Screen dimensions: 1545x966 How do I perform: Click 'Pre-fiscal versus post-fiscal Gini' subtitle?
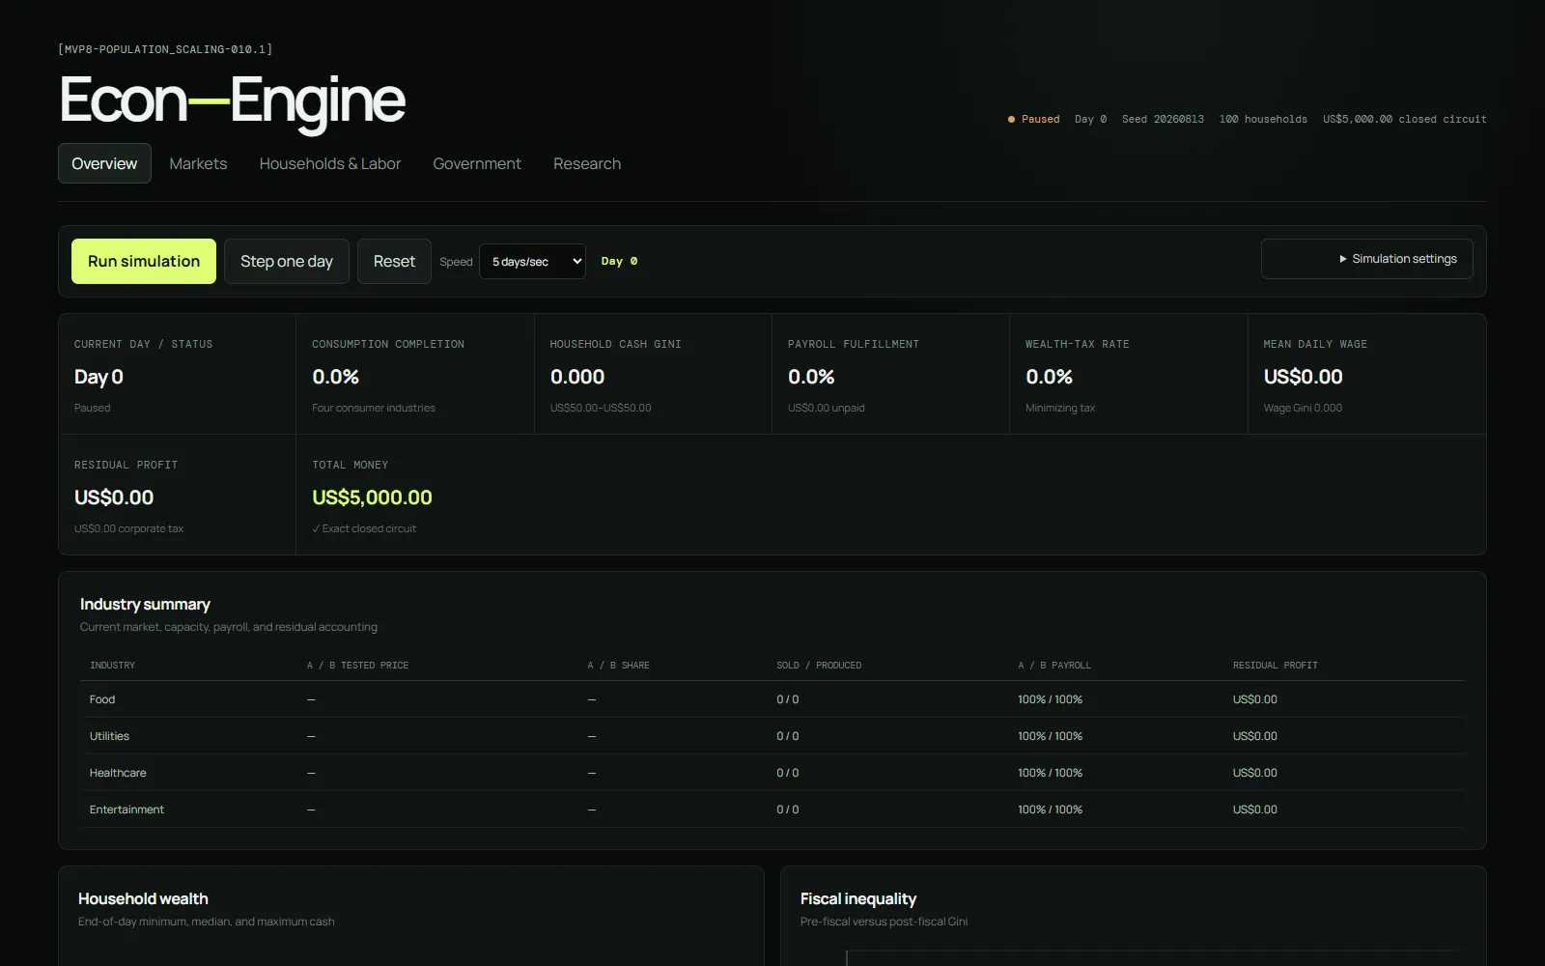[884, 922]
